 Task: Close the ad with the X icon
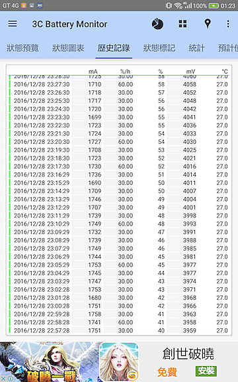click(x=3, y=378)
